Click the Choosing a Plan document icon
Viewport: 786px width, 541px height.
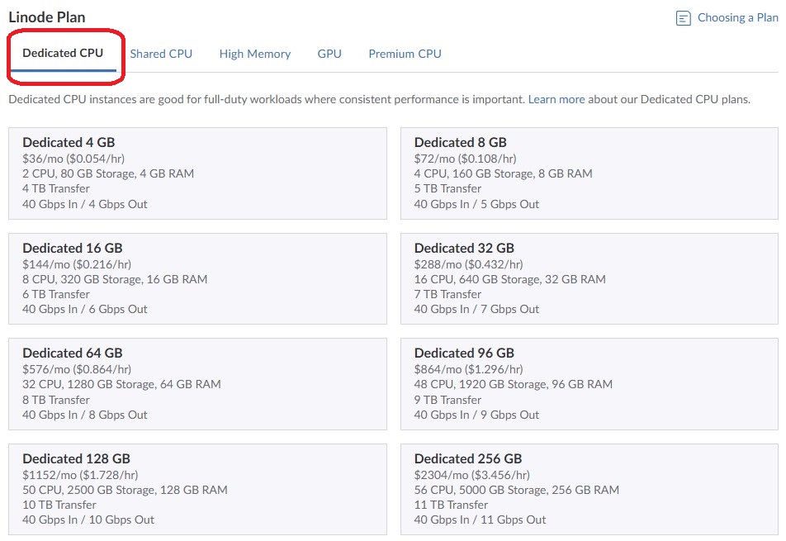[684, 18]
